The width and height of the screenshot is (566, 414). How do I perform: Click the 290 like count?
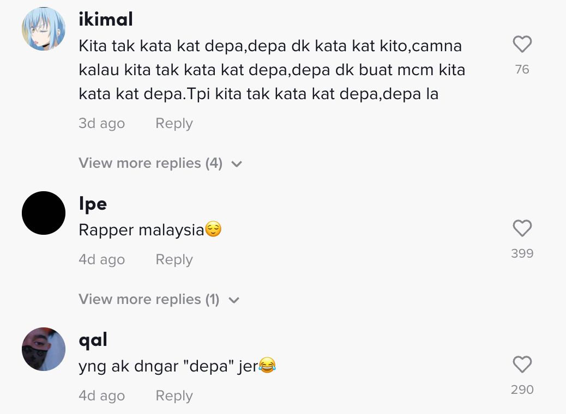(x=522, y=390)
